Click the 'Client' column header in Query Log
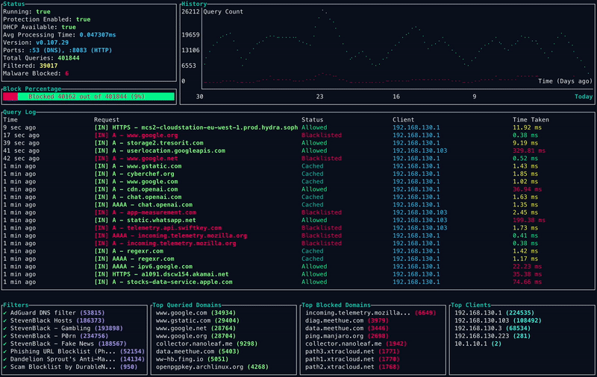The width and height of the screenshot is (597, 377). (x=403, y=120)
